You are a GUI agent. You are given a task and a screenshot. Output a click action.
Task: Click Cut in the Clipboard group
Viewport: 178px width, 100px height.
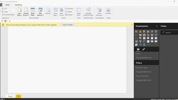4,9
